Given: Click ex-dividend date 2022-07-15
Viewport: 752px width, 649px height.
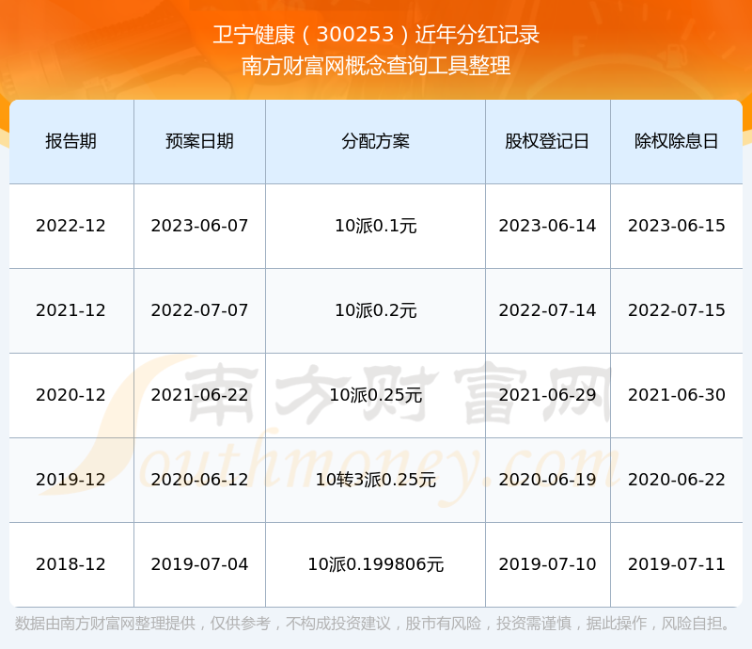Looking at the screenshot, I should [x=676, y=310].
